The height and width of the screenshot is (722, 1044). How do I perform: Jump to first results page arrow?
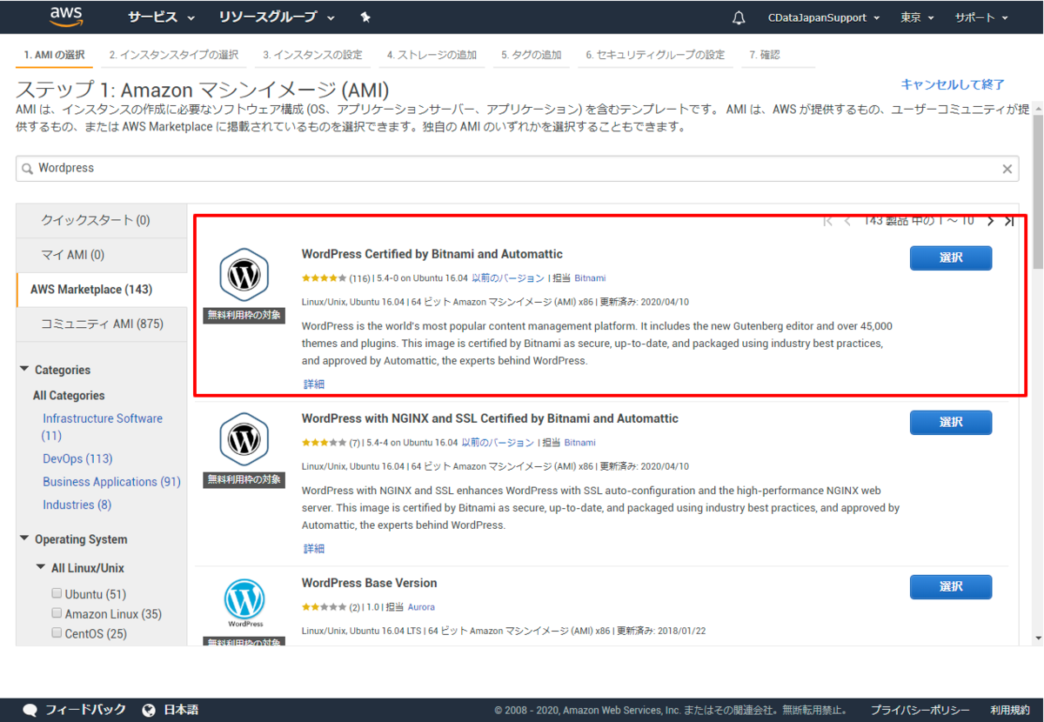[x=827, y=221]
